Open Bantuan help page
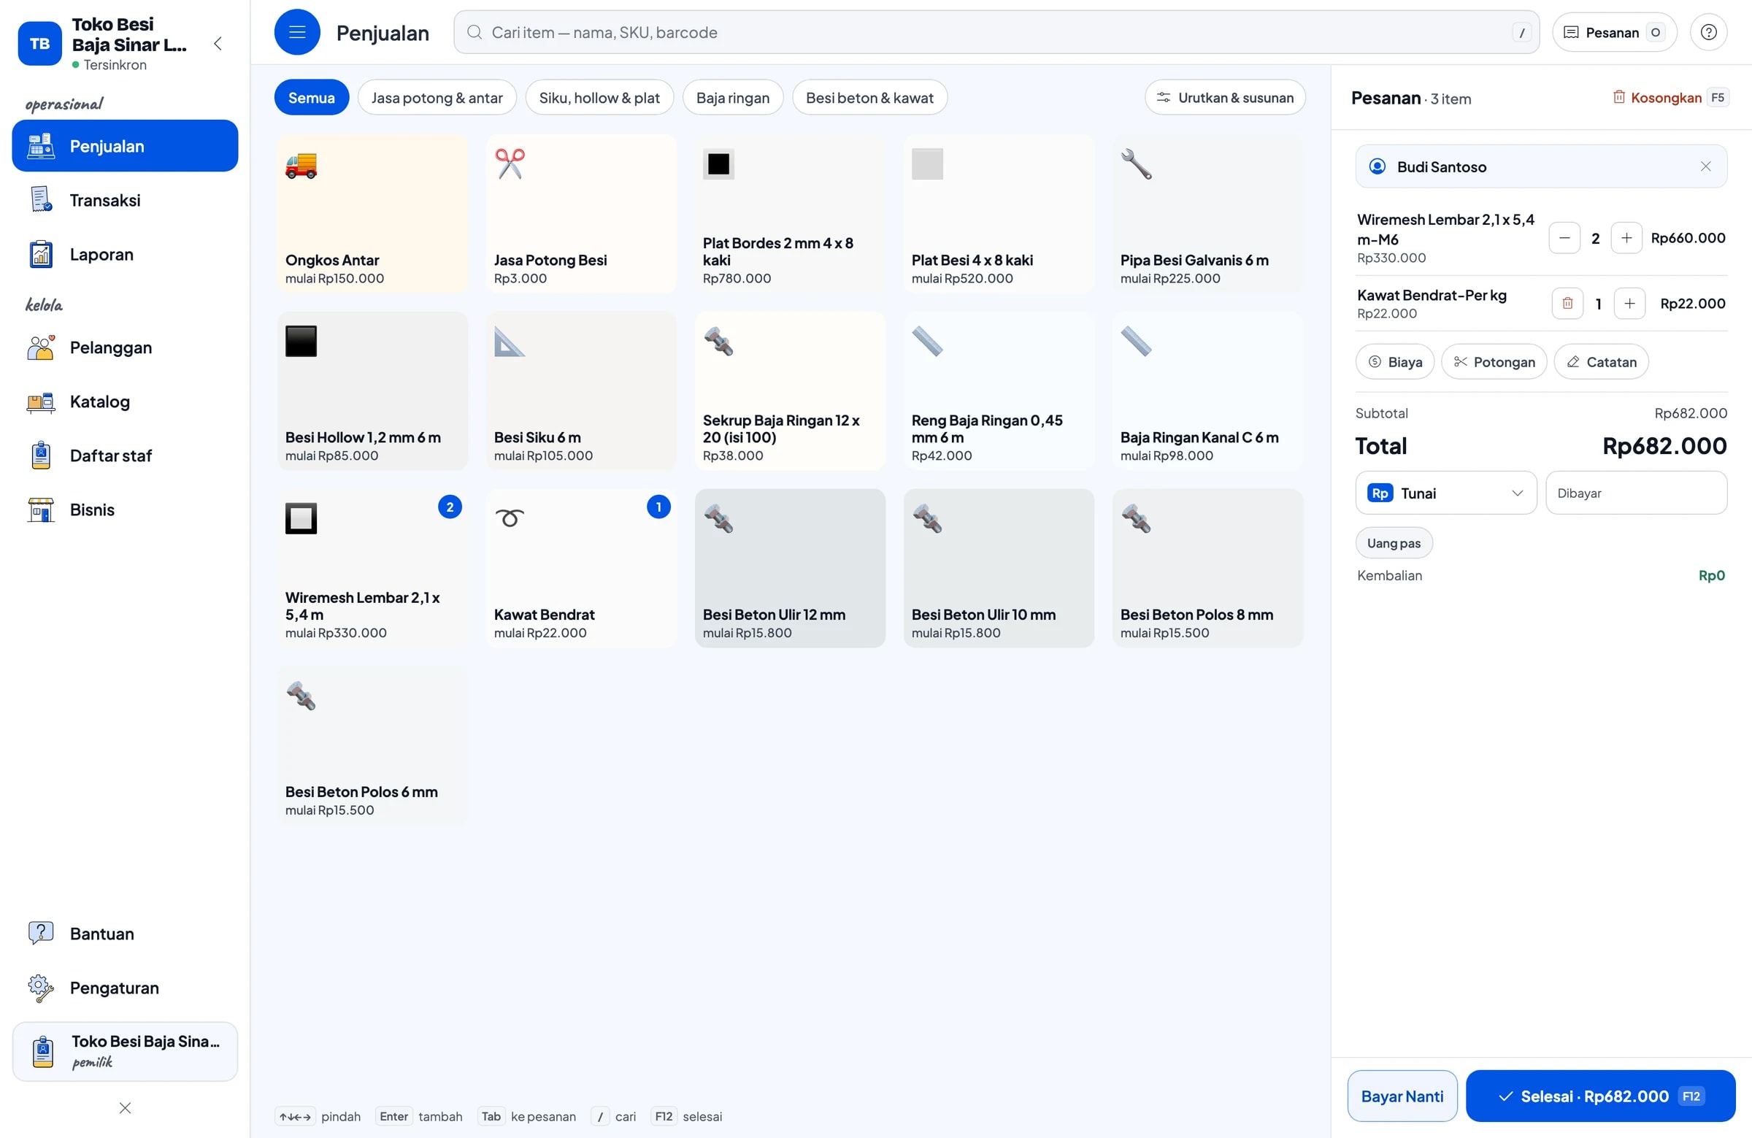 click(x=125, y=933)
